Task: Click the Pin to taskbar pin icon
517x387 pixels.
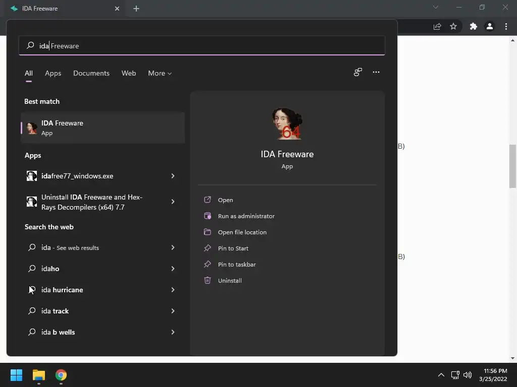Action: [x=208, y=264]
